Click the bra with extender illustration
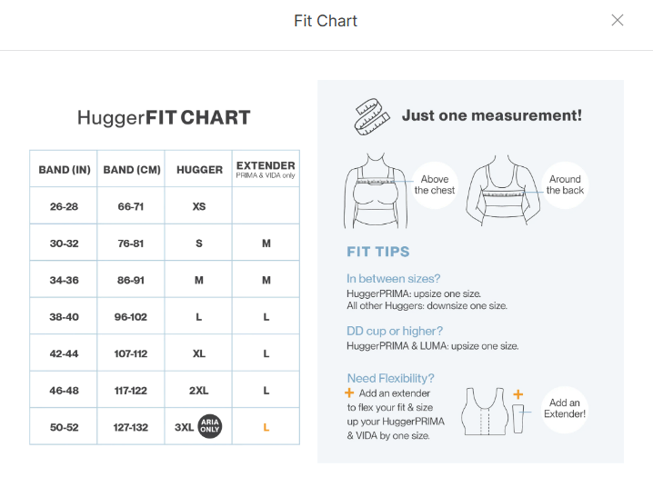Viewport: 653px width, 497px height. [x=490, y=412]
